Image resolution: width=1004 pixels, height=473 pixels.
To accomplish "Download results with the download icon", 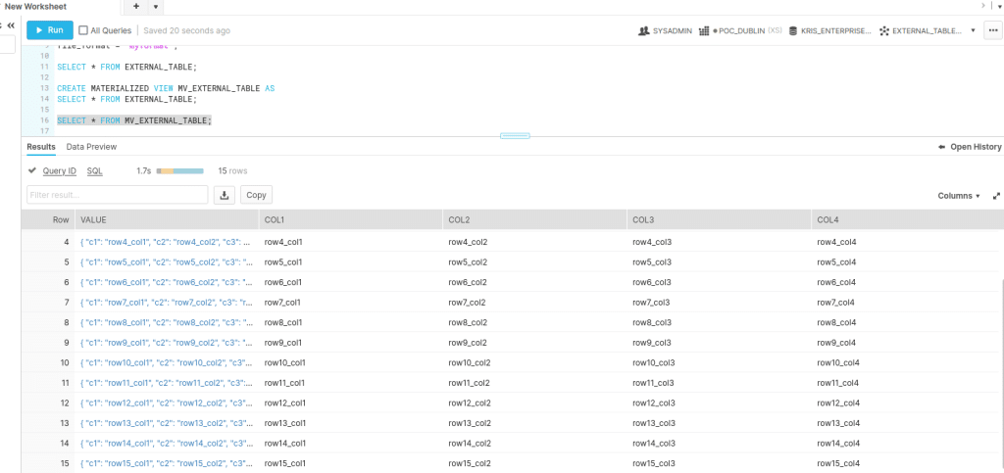I will (x=225, y=195).
